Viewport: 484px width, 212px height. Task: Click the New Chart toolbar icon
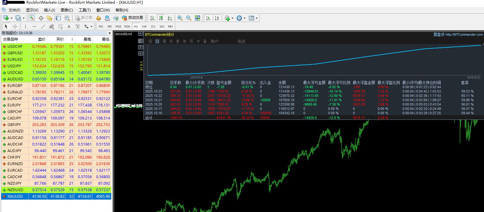click(6, 18)
